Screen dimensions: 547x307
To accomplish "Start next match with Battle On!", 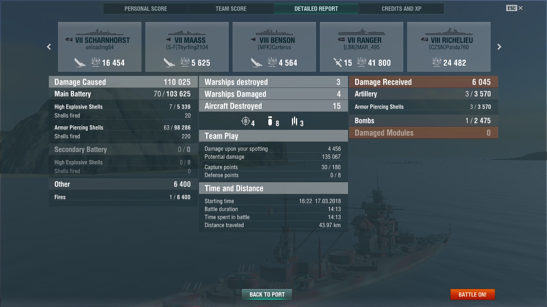I will pos(473,295).
